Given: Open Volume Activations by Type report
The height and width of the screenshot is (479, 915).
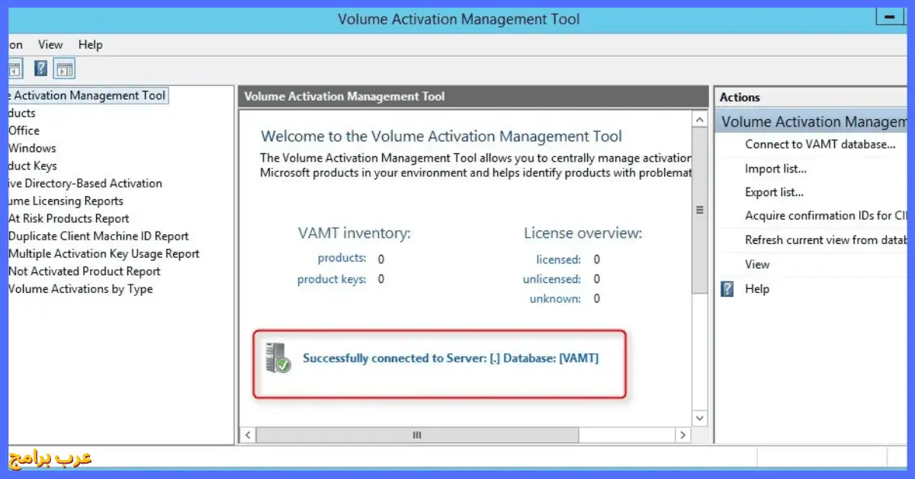Looking at the screenshot, I should (x=80, y=288).
